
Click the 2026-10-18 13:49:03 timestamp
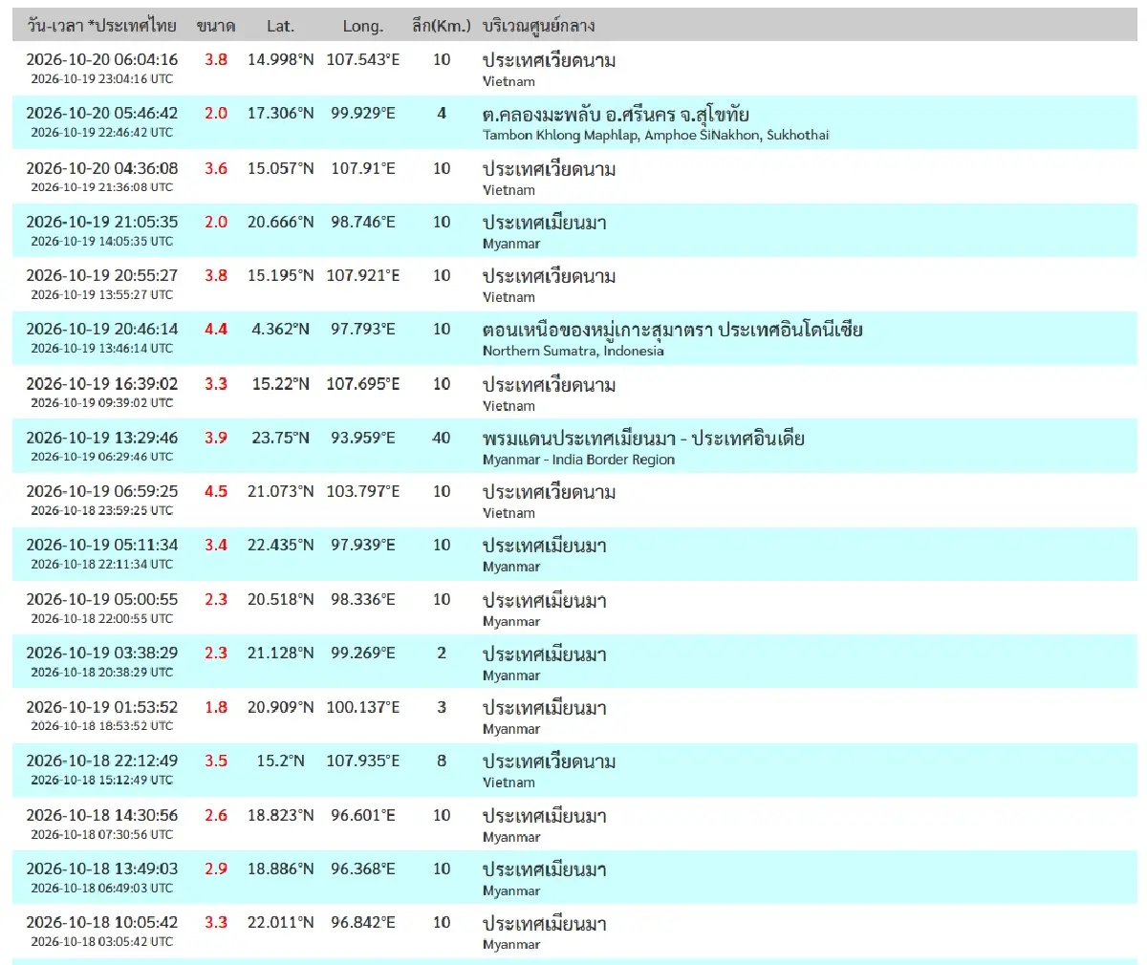coord(102,868)
